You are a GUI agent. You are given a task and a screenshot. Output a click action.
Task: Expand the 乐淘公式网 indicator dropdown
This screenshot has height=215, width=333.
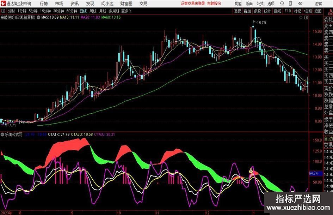(x=2, y=135)
